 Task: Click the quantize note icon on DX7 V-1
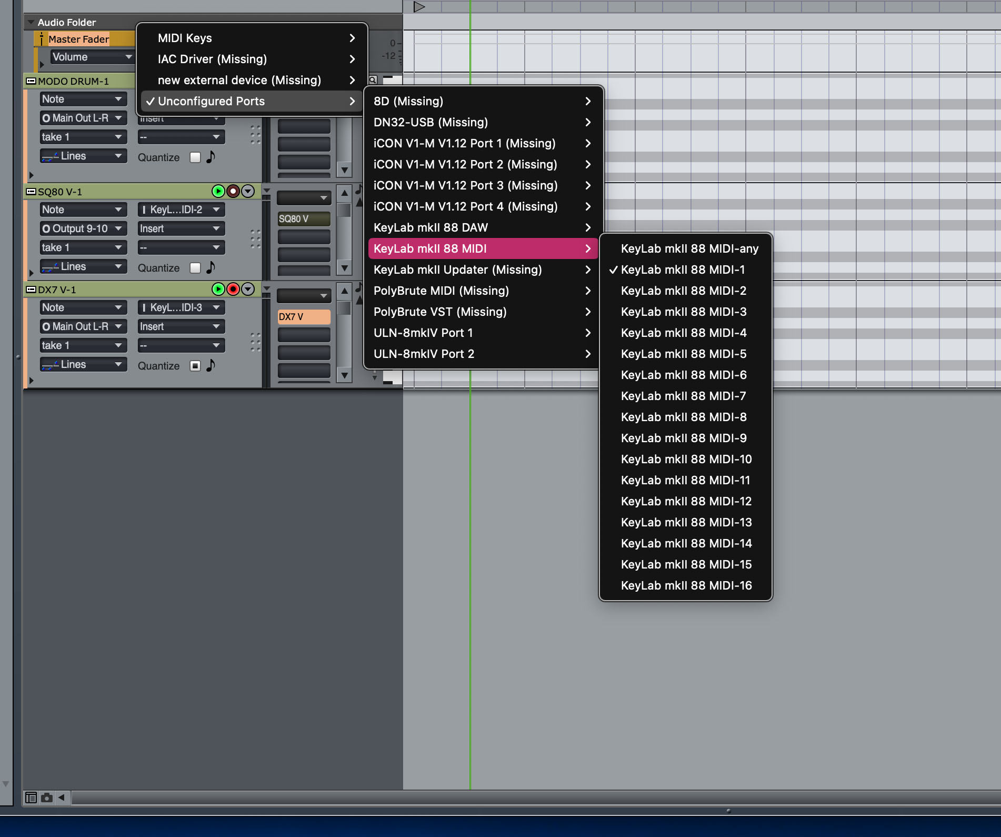[211, 365]
